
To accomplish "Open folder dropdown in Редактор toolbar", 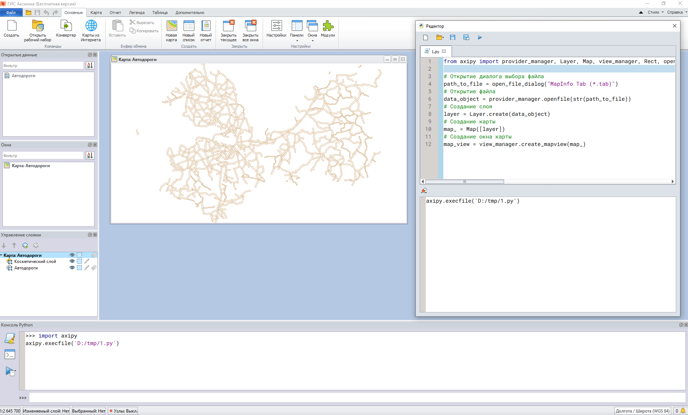I will 440,37.
